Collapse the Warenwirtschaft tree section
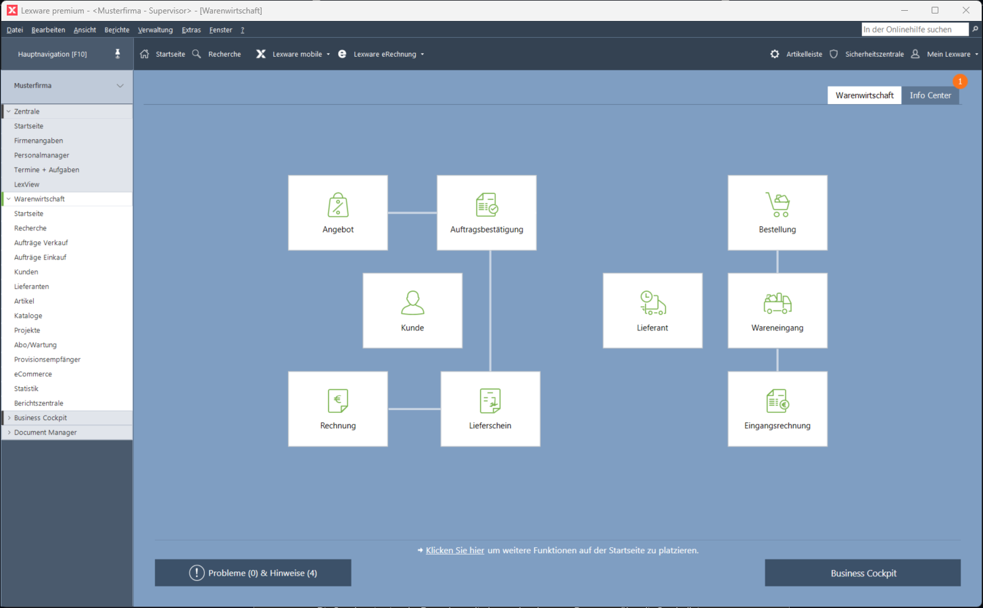The image size is (983, 608). click(x=9, y=199)
